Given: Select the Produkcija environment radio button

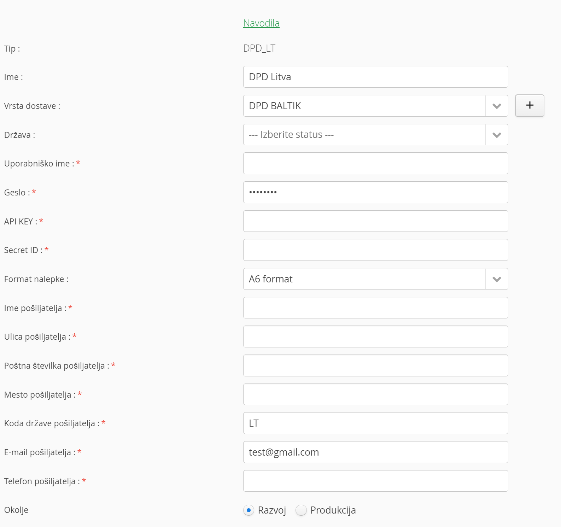Looking at the screenshot, I should 301,510.
